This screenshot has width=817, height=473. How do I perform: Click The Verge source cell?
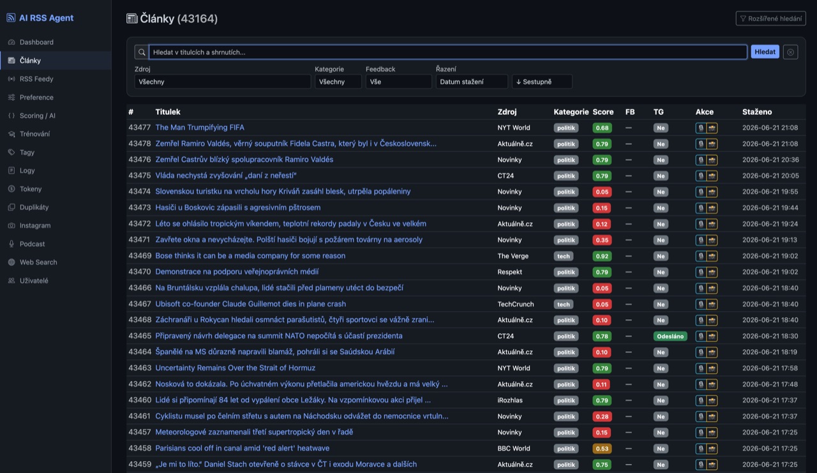pyautogui.click(x=513, y=256)
